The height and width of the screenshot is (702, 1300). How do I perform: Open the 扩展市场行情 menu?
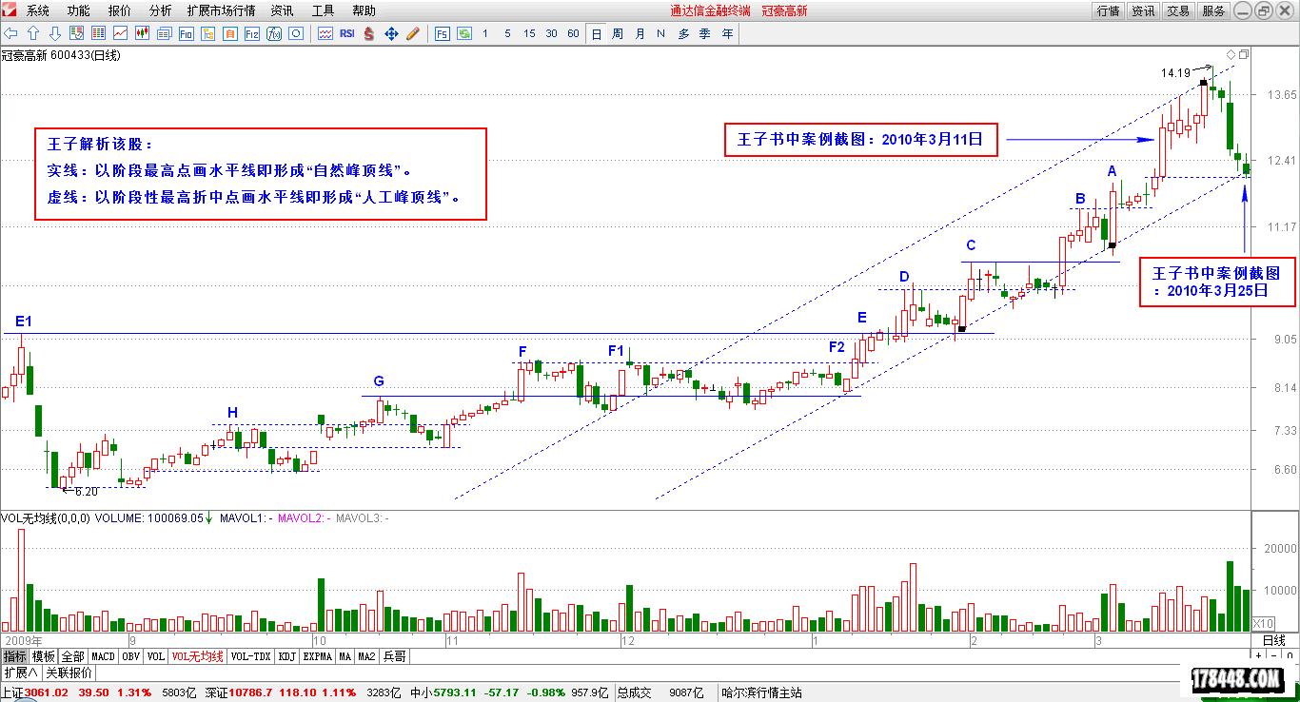click(x=222, y=10)
